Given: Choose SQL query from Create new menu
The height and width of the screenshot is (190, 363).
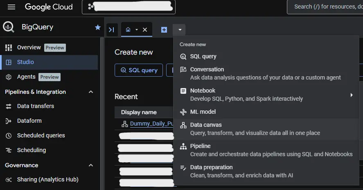Looking at the screenshot, I should 266,57.
